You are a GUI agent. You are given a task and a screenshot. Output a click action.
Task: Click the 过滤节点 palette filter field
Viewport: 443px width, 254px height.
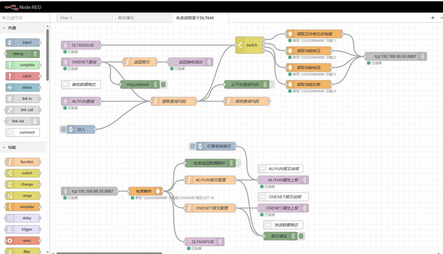pyautogui.click(x=28, y=18)
